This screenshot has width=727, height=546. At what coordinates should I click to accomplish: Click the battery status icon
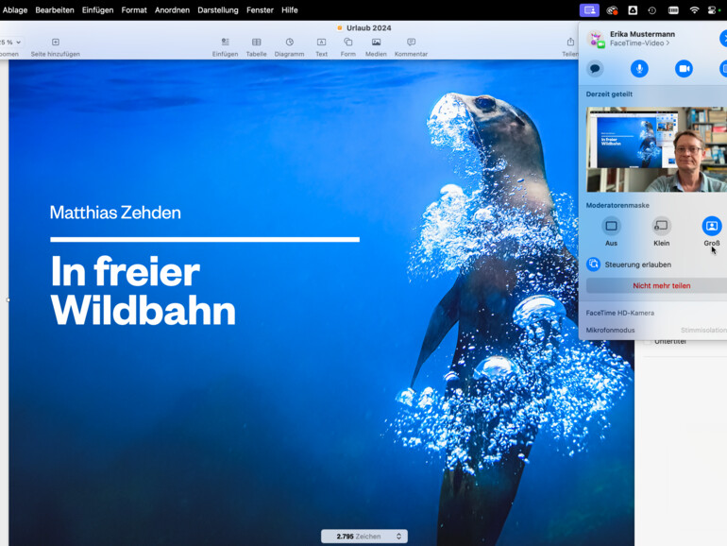tap(673, 10)
